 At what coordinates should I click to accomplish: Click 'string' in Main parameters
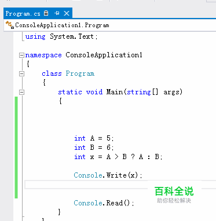[x=139, y=92]
